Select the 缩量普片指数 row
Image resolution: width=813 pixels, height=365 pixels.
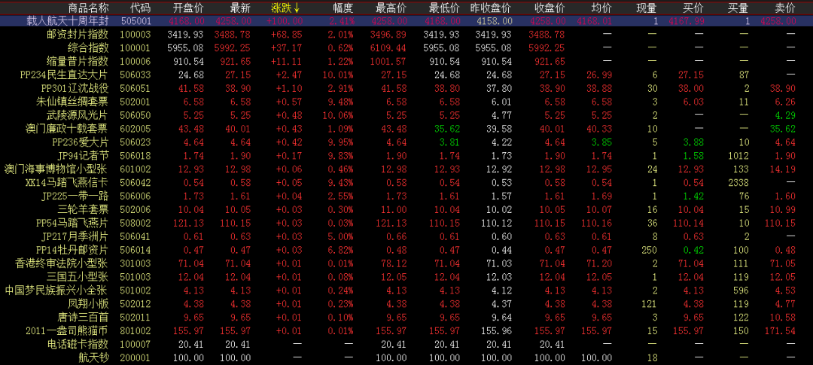[x=406, y=61]
